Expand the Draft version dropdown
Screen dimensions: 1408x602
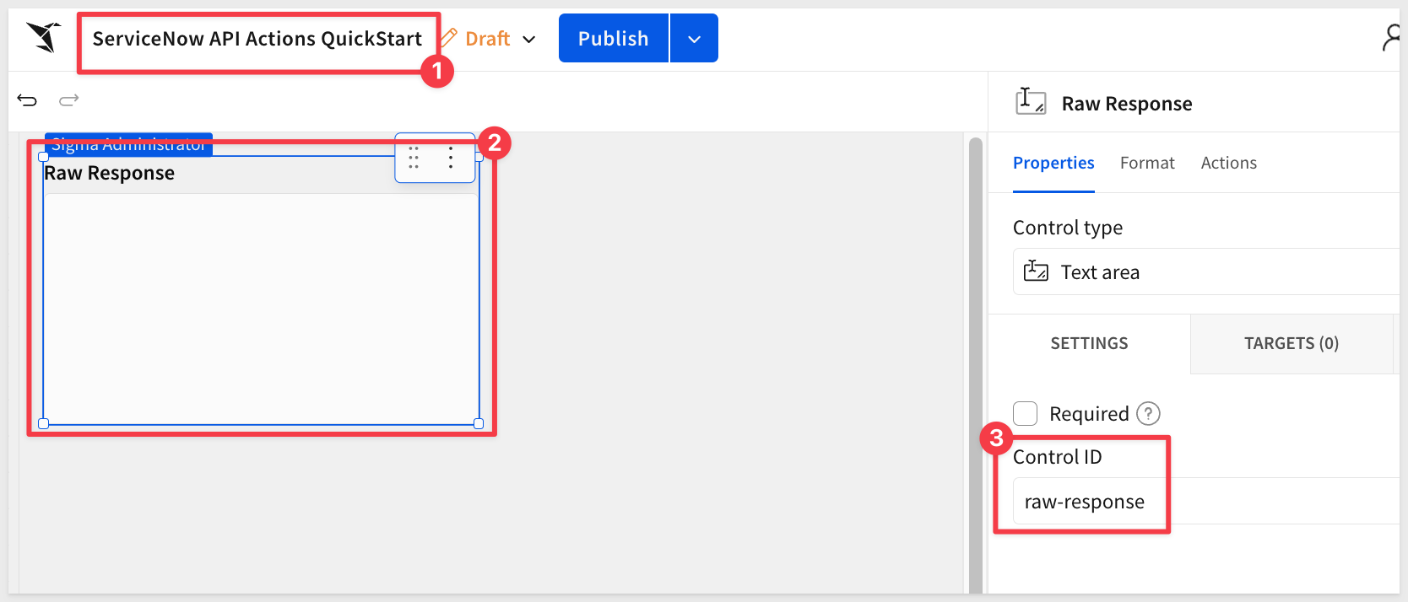[x=529, y=39]
